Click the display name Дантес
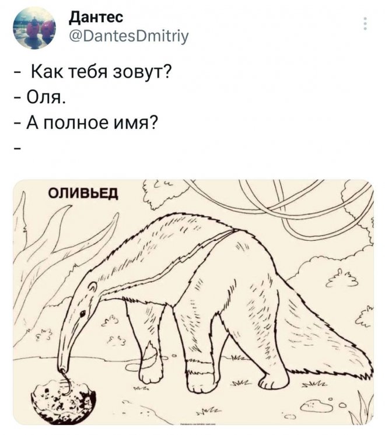The width and height of the screenshot is (385, 435). click(x=96, y=17)
